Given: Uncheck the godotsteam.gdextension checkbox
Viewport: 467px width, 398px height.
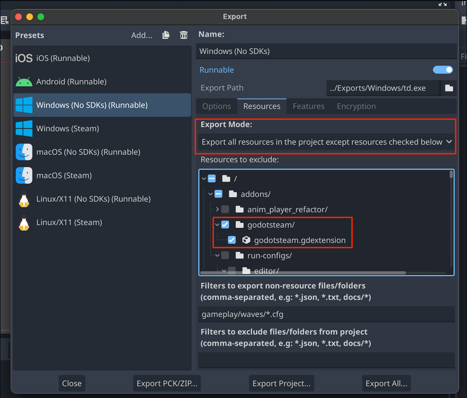Looking at the screenshot, I should click(x=232, y=240).
